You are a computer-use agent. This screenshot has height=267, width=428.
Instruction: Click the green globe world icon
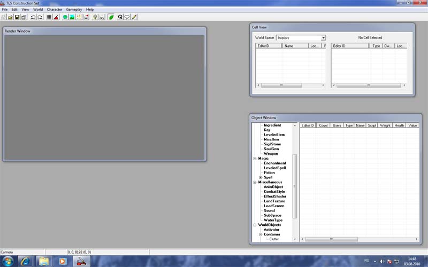click(65, 17)
